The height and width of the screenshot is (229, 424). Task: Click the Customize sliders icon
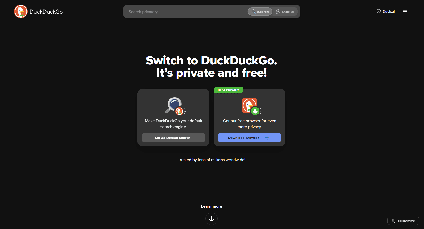[393, 221]
